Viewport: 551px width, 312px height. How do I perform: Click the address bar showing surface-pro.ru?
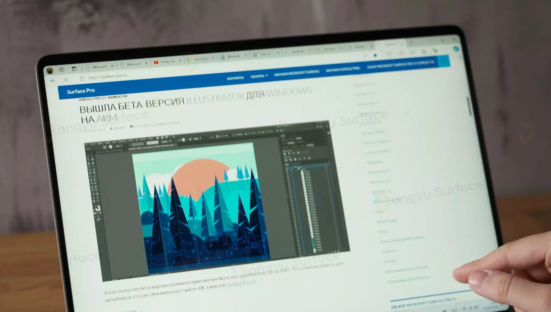108,76
